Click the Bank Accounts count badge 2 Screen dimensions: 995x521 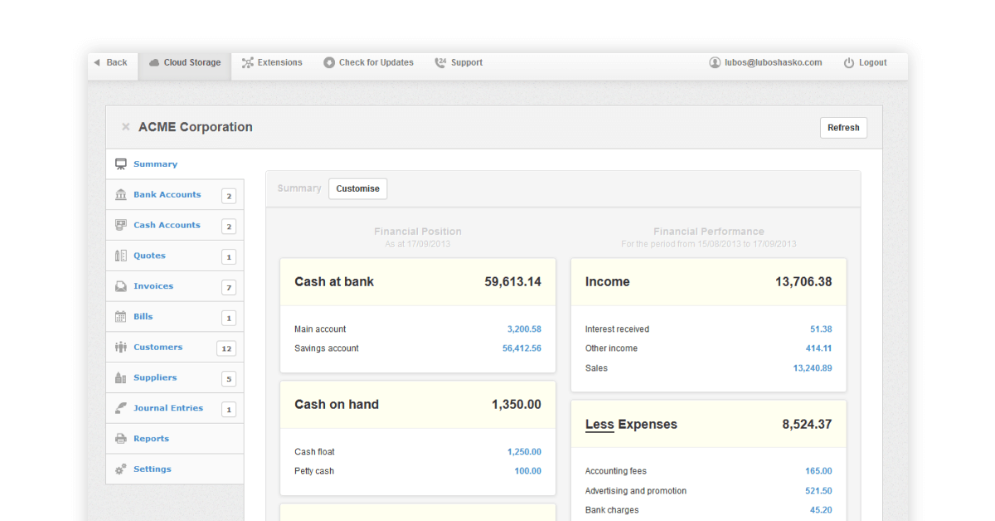pos(229,196)
